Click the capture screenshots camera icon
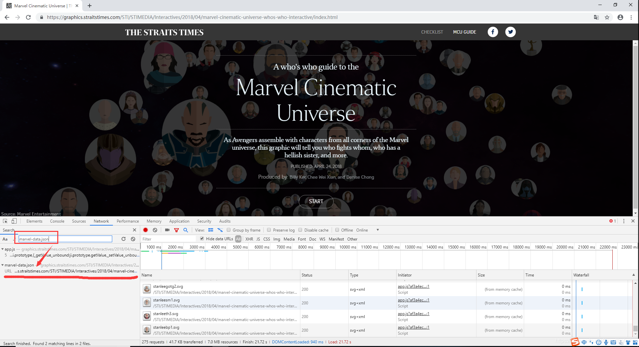Viewport: 639px width, 347px height. click(x=167, y=230)
